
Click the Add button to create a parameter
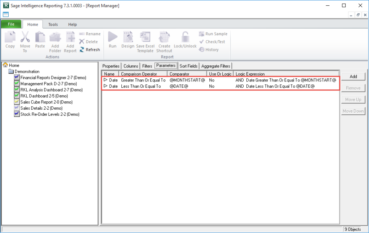coord(353,76)
